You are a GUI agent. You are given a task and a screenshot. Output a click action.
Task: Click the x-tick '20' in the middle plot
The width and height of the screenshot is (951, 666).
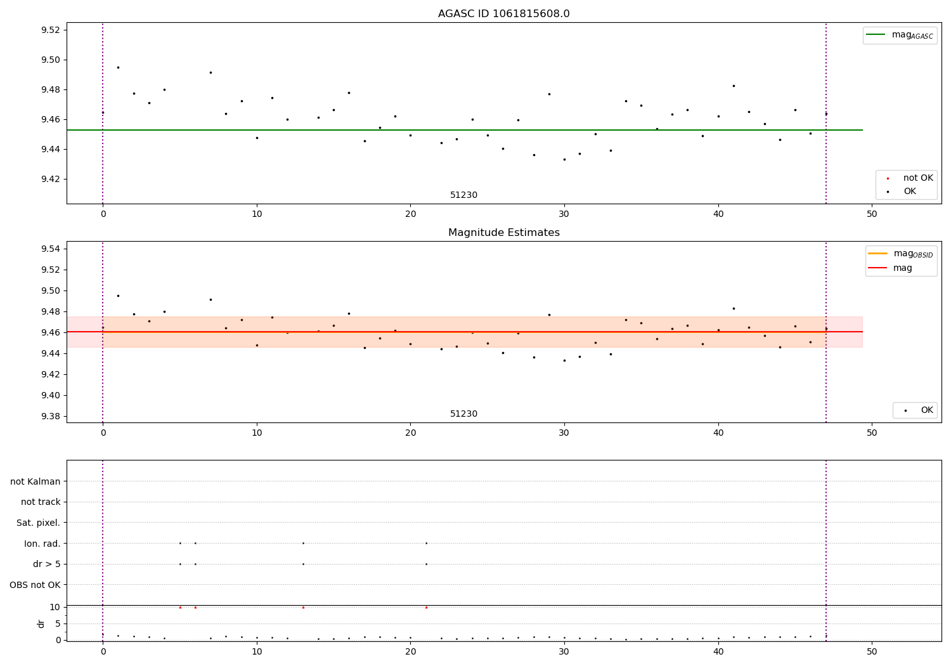click(410, 433)
